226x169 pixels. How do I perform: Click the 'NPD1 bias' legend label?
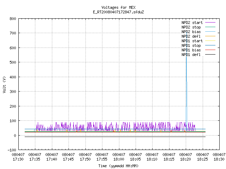[191, 50]
